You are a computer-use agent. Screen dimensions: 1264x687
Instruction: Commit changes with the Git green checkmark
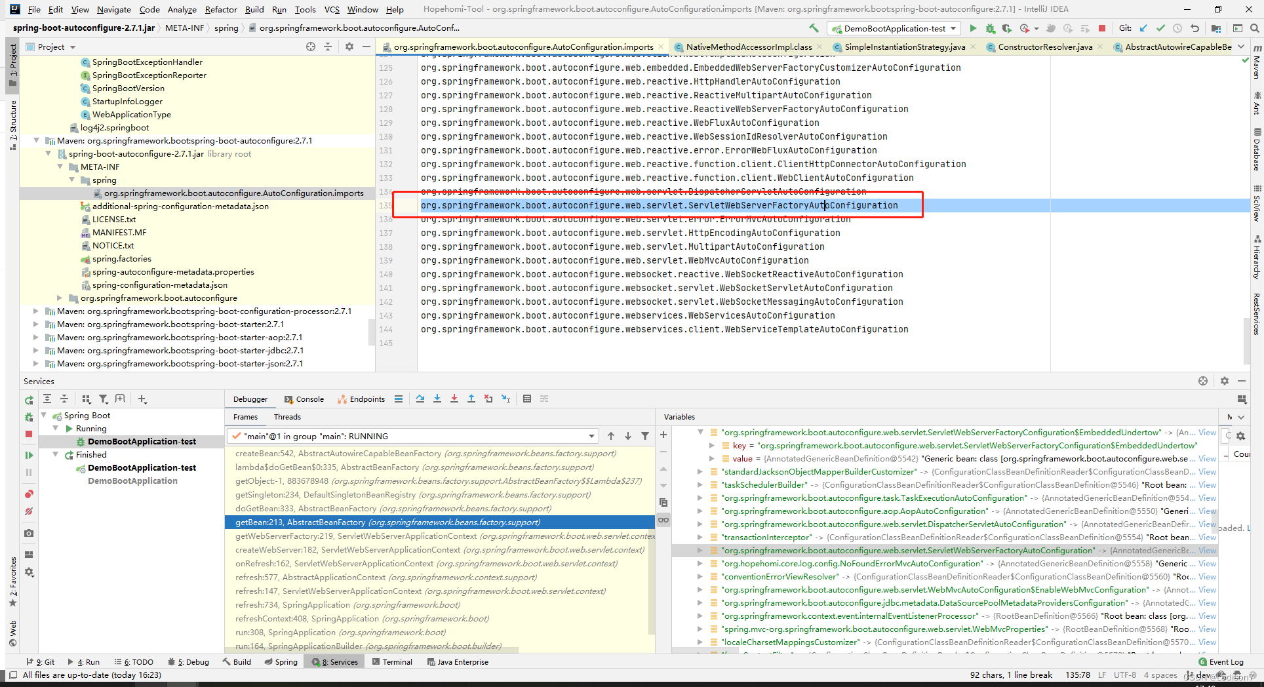(1160, 28)
